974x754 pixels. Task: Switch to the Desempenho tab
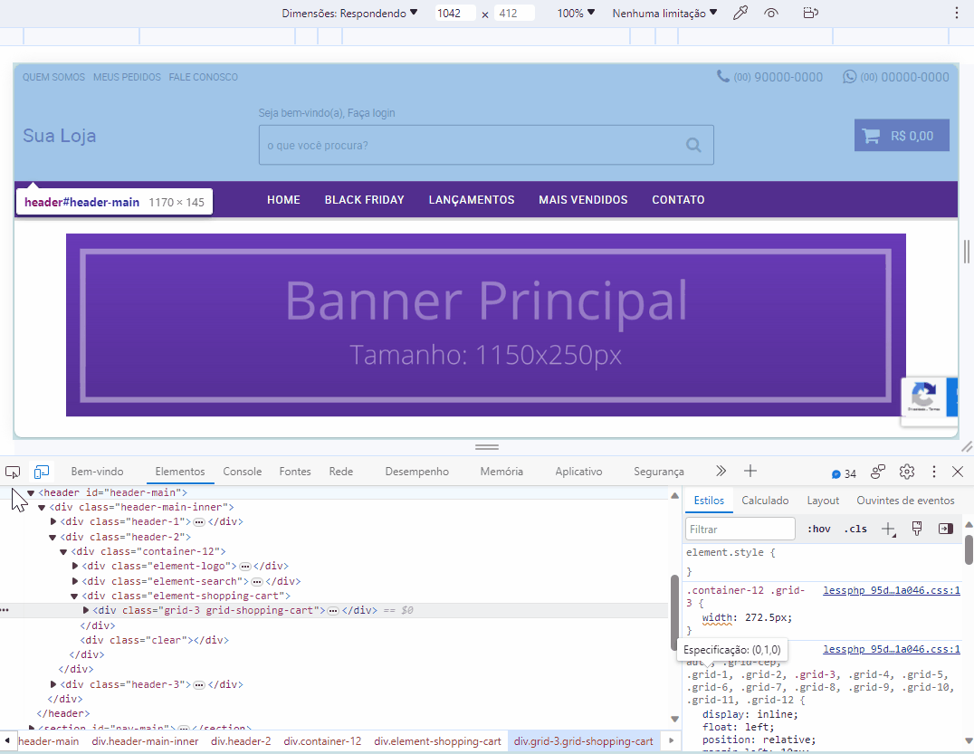point(416,472)
